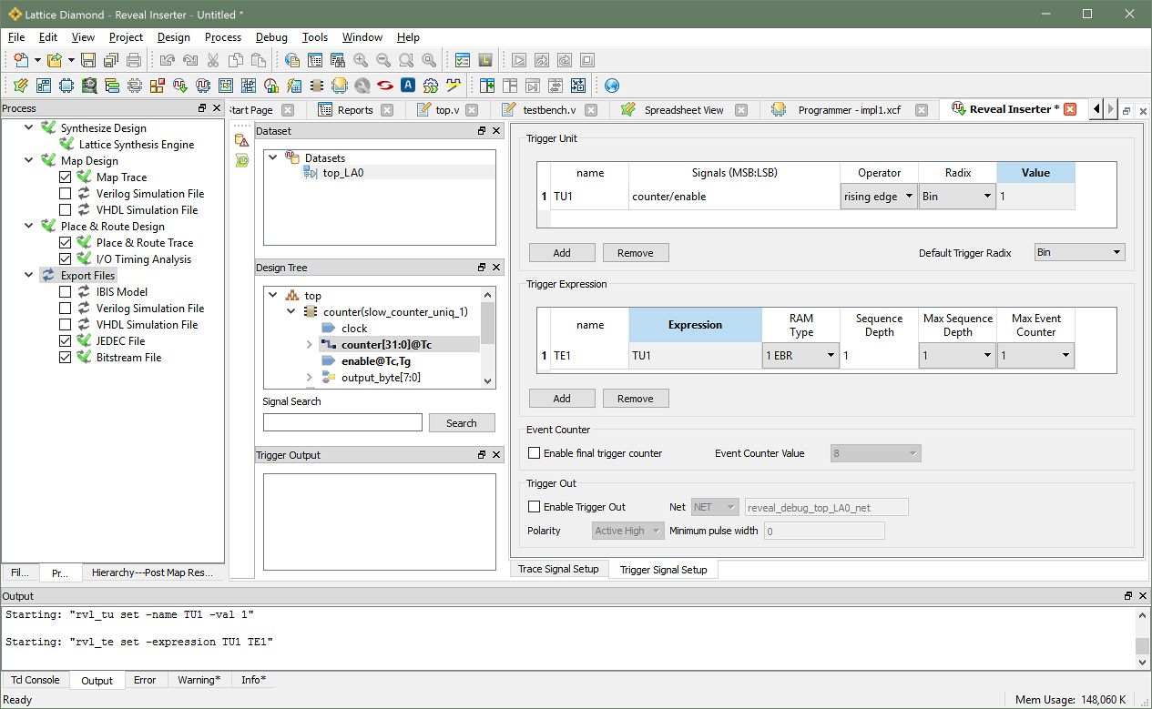1152x709 pixels.
Task: Tick the Enable Trigger Out checkbox
Action: 535,507
